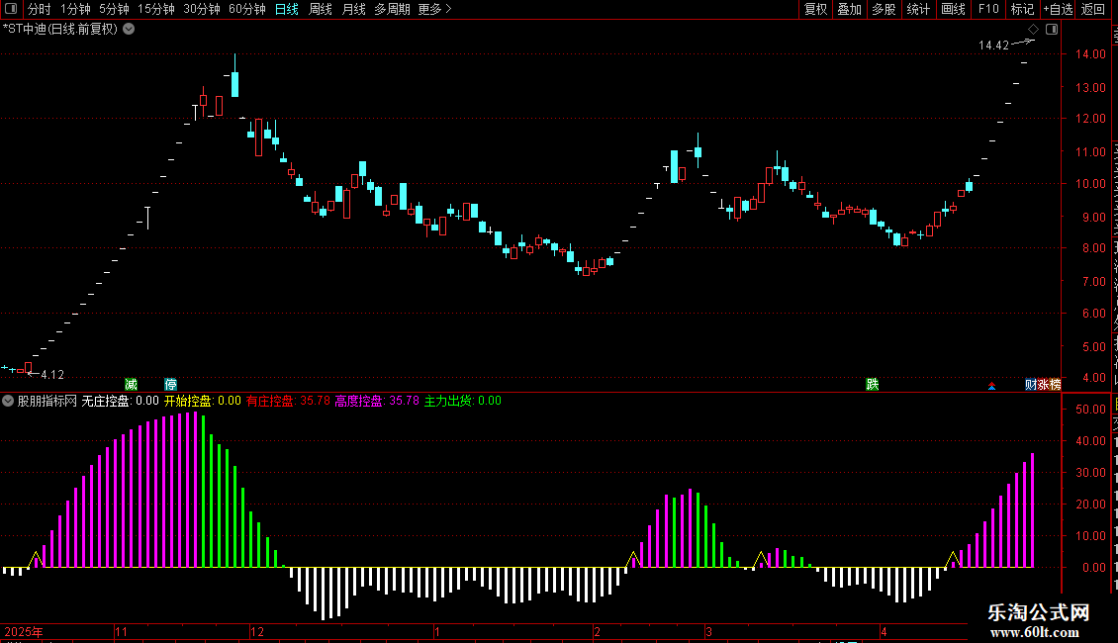
Task: Open F10 company info
Action: tap(988, 9)
